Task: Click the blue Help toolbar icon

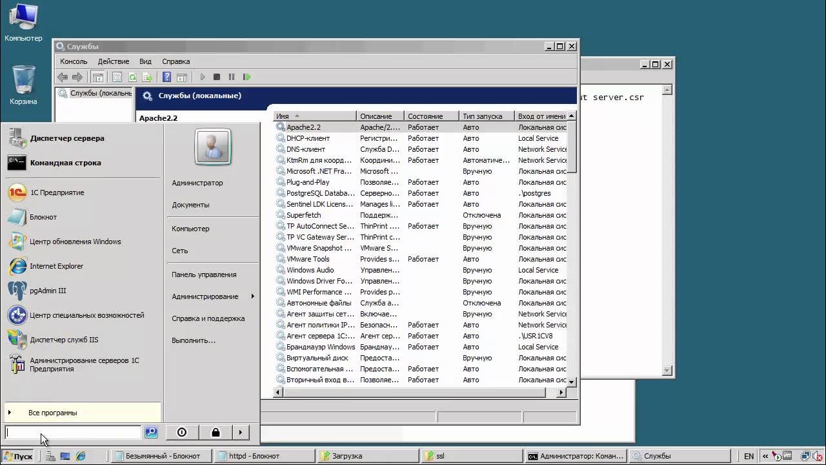Action: 166,77
